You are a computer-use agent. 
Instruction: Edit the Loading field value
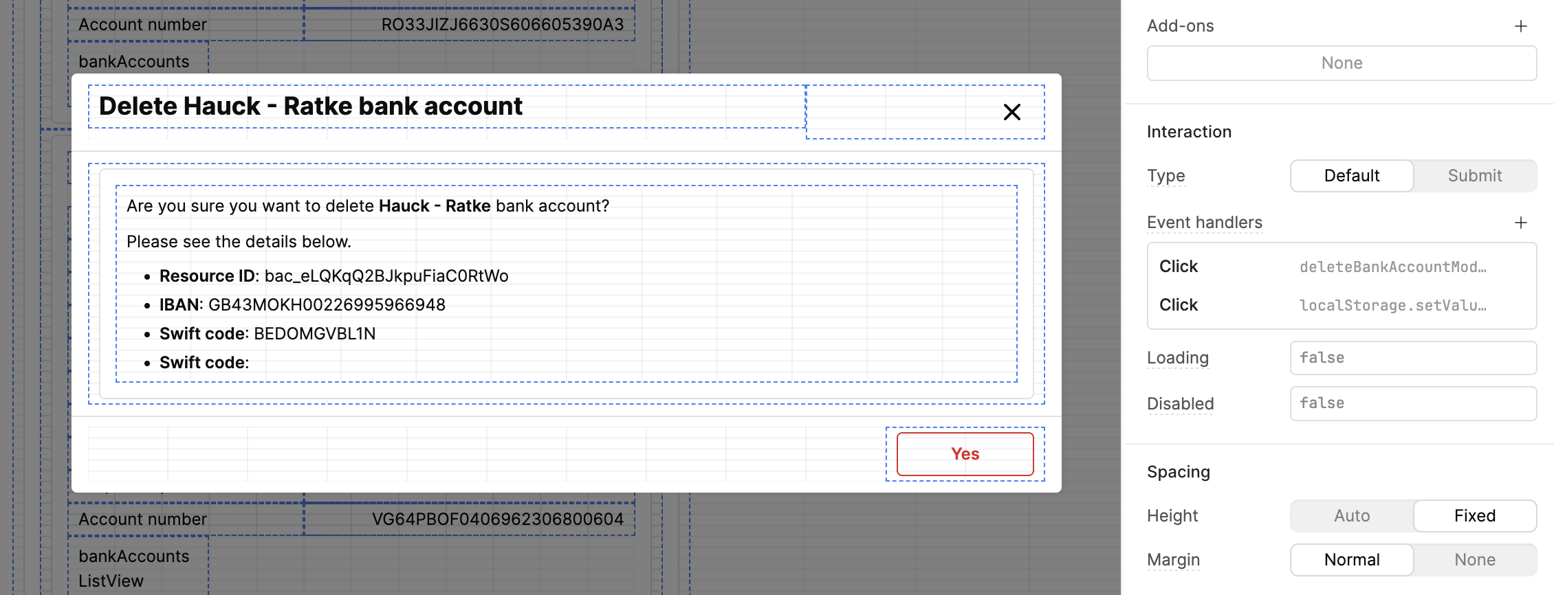(1412, 358)
